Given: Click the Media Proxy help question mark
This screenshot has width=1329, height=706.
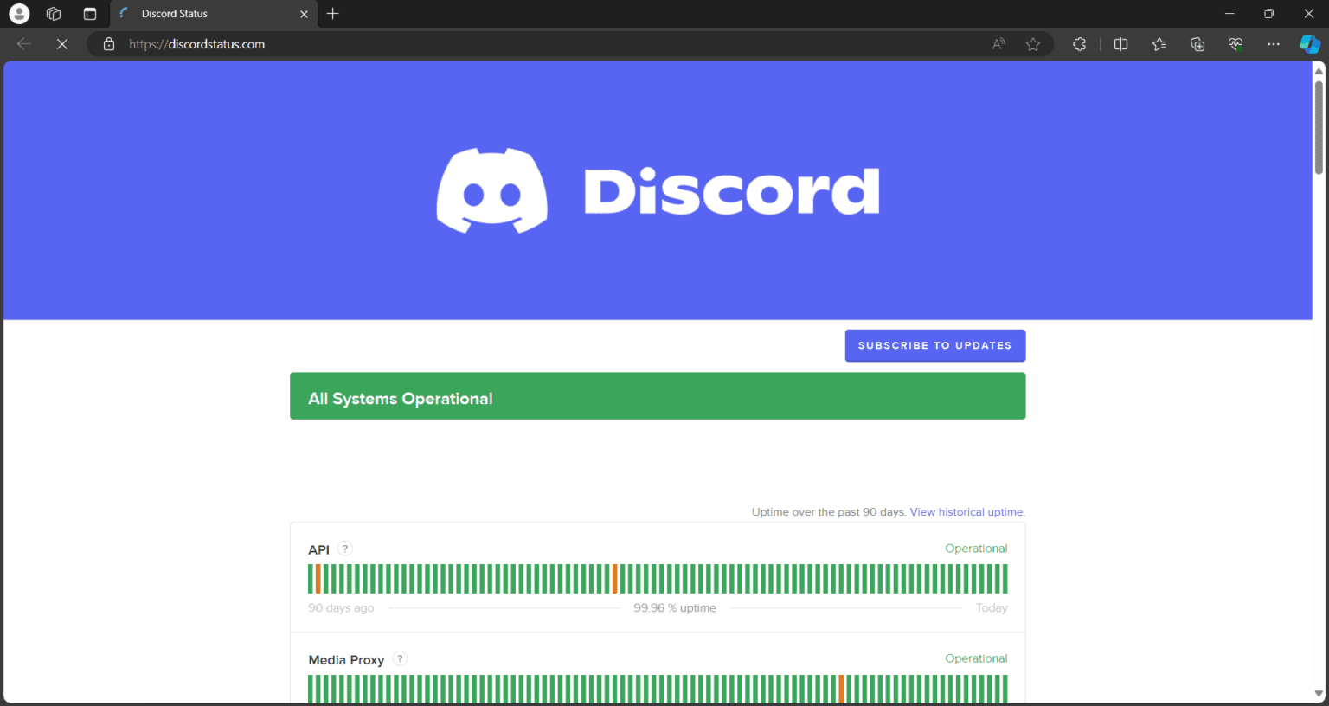Looking at the screenshot, I should tap(400, 658).
